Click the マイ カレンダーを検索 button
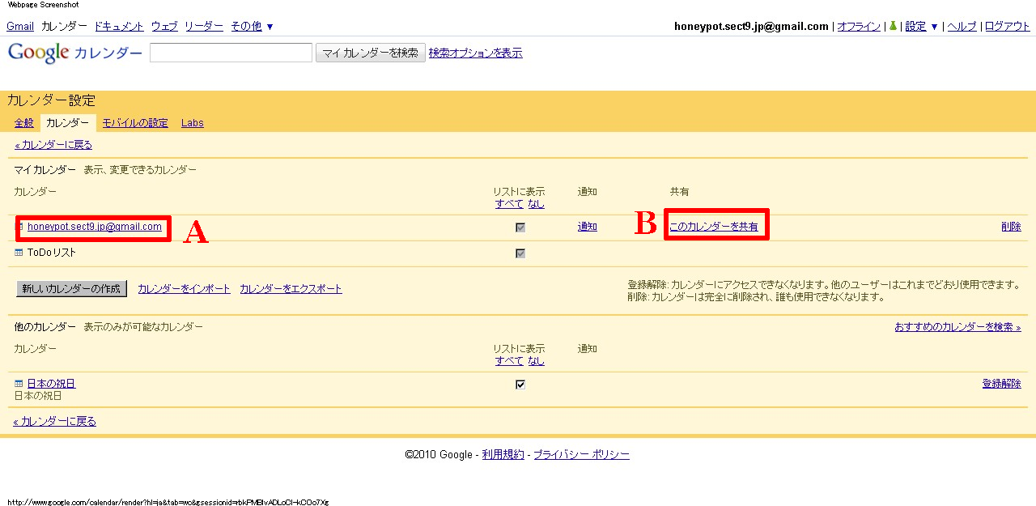1036x506 pixels. (x=371, y=53)
